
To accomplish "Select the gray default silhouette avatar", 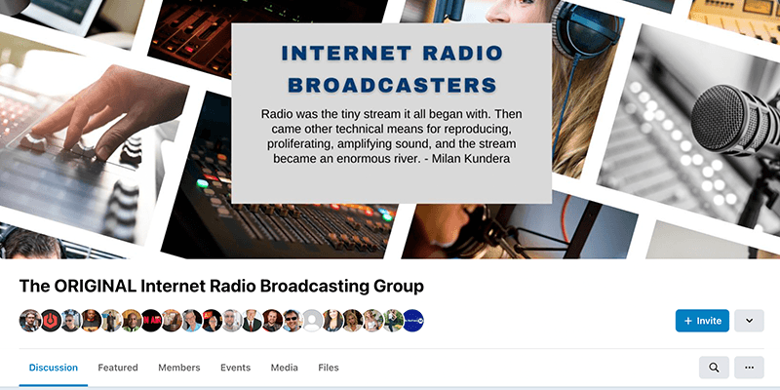I will tap(312, 321).
